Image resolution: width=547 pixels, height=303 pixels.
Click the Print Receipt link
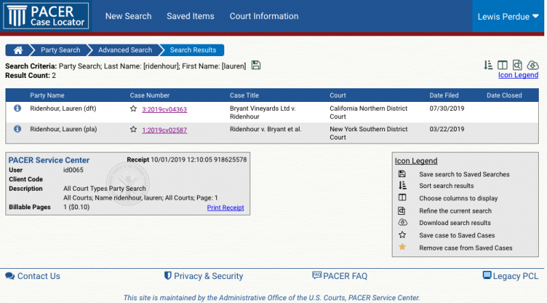coord(226,207)
